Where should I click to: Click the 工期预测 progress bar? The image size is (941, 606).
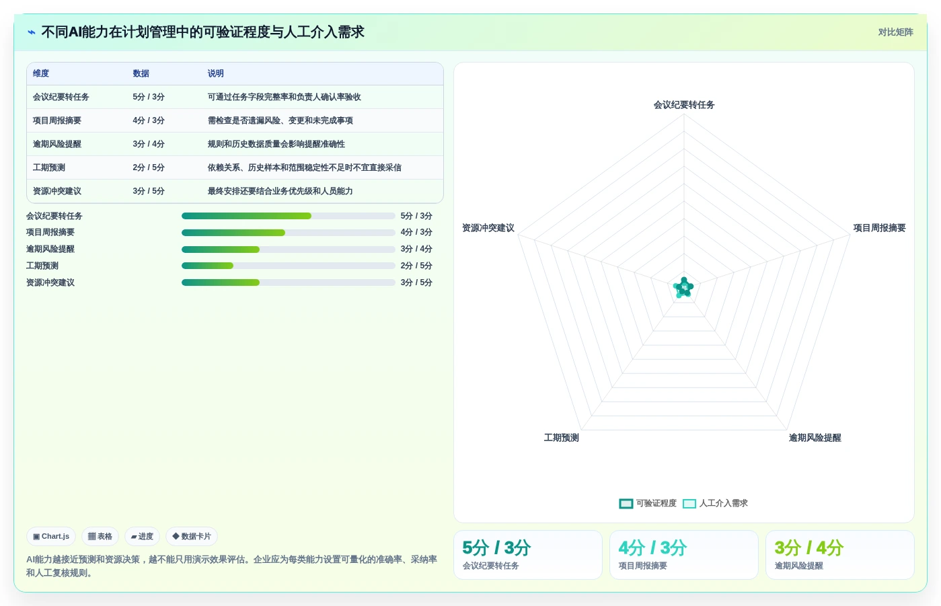click(x=289, y=266)
